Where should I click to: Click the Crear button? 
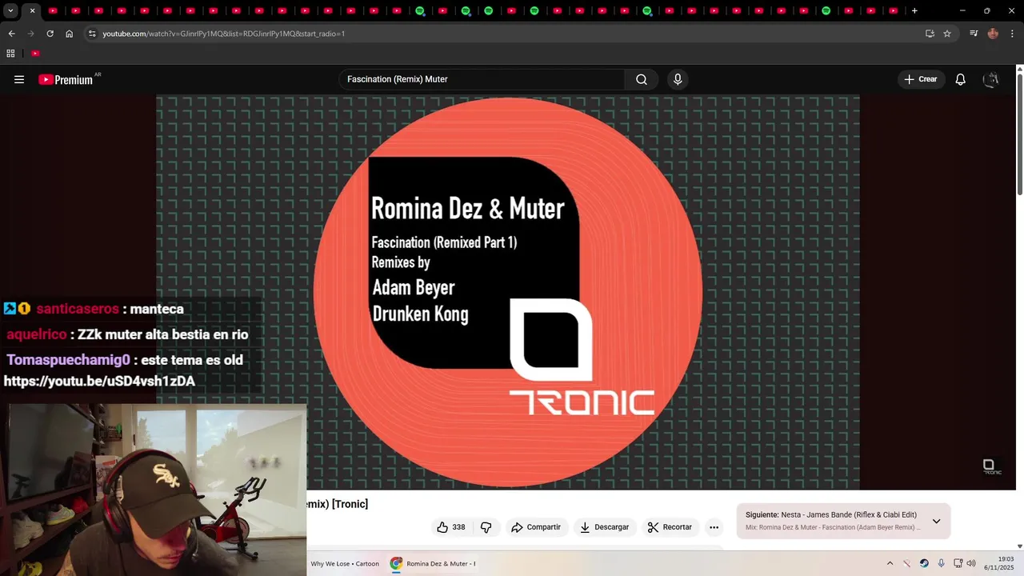tap(921, 79)
